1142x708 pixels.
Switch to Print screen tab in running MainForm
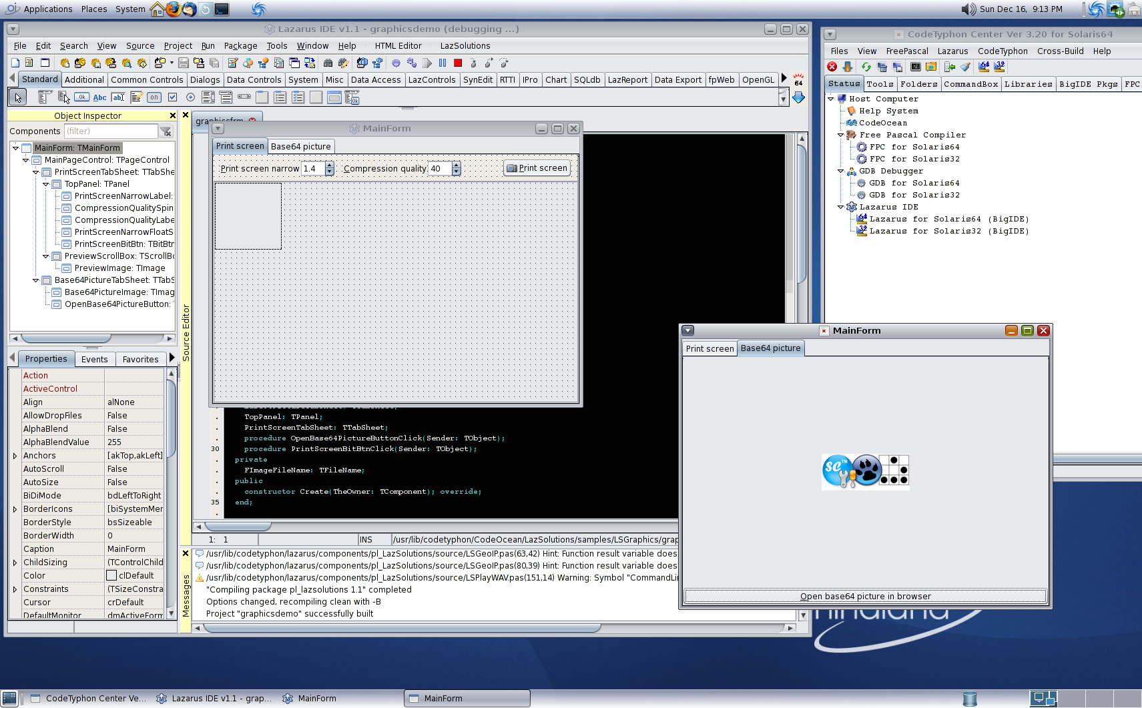click(709, 348)
